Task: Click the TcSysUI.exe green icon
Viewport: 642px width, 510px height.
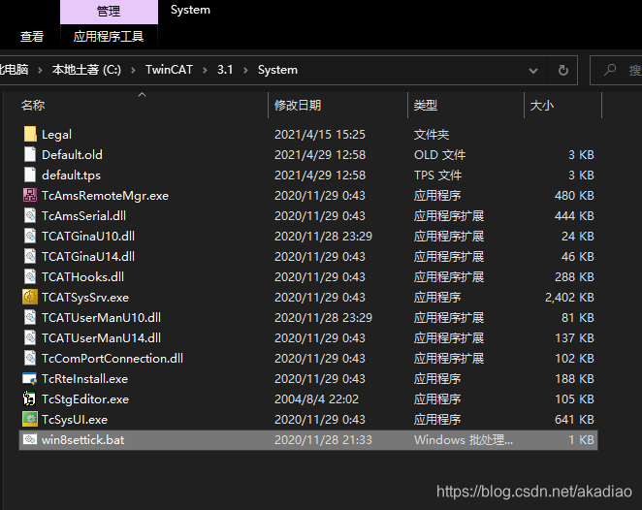Action: [x=30, y=419]
